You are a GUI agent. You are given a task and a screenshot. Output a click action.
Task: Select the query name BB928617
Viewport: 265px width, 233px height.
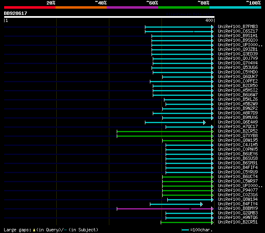pos(16,13)
